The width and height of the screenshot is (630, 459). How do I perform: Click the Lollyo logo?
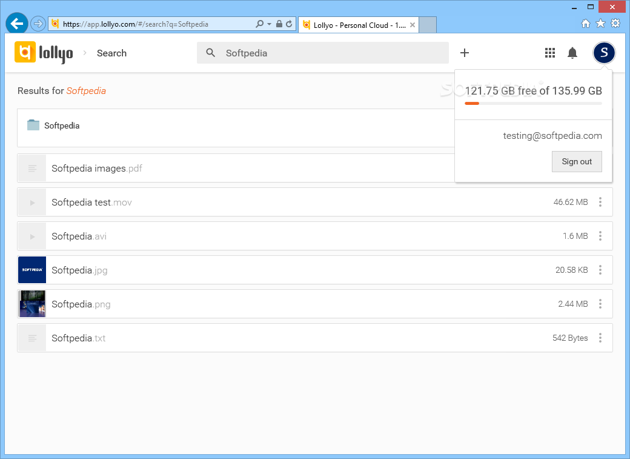44,53
